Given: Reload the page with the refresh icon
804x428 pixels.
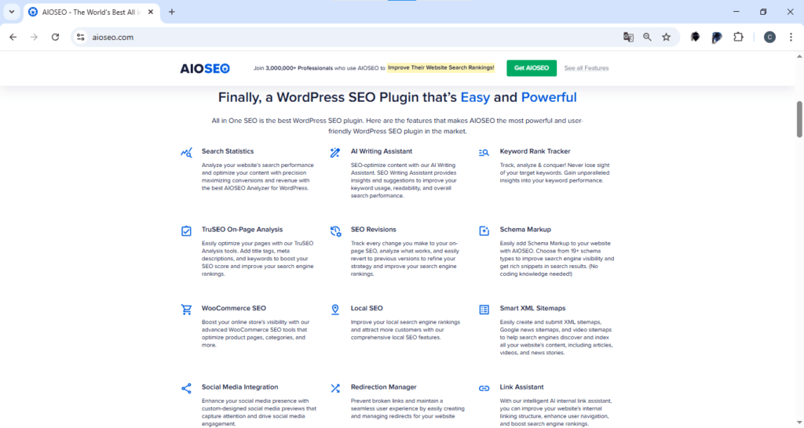Looking at the screenshot, I should [56, 37].
